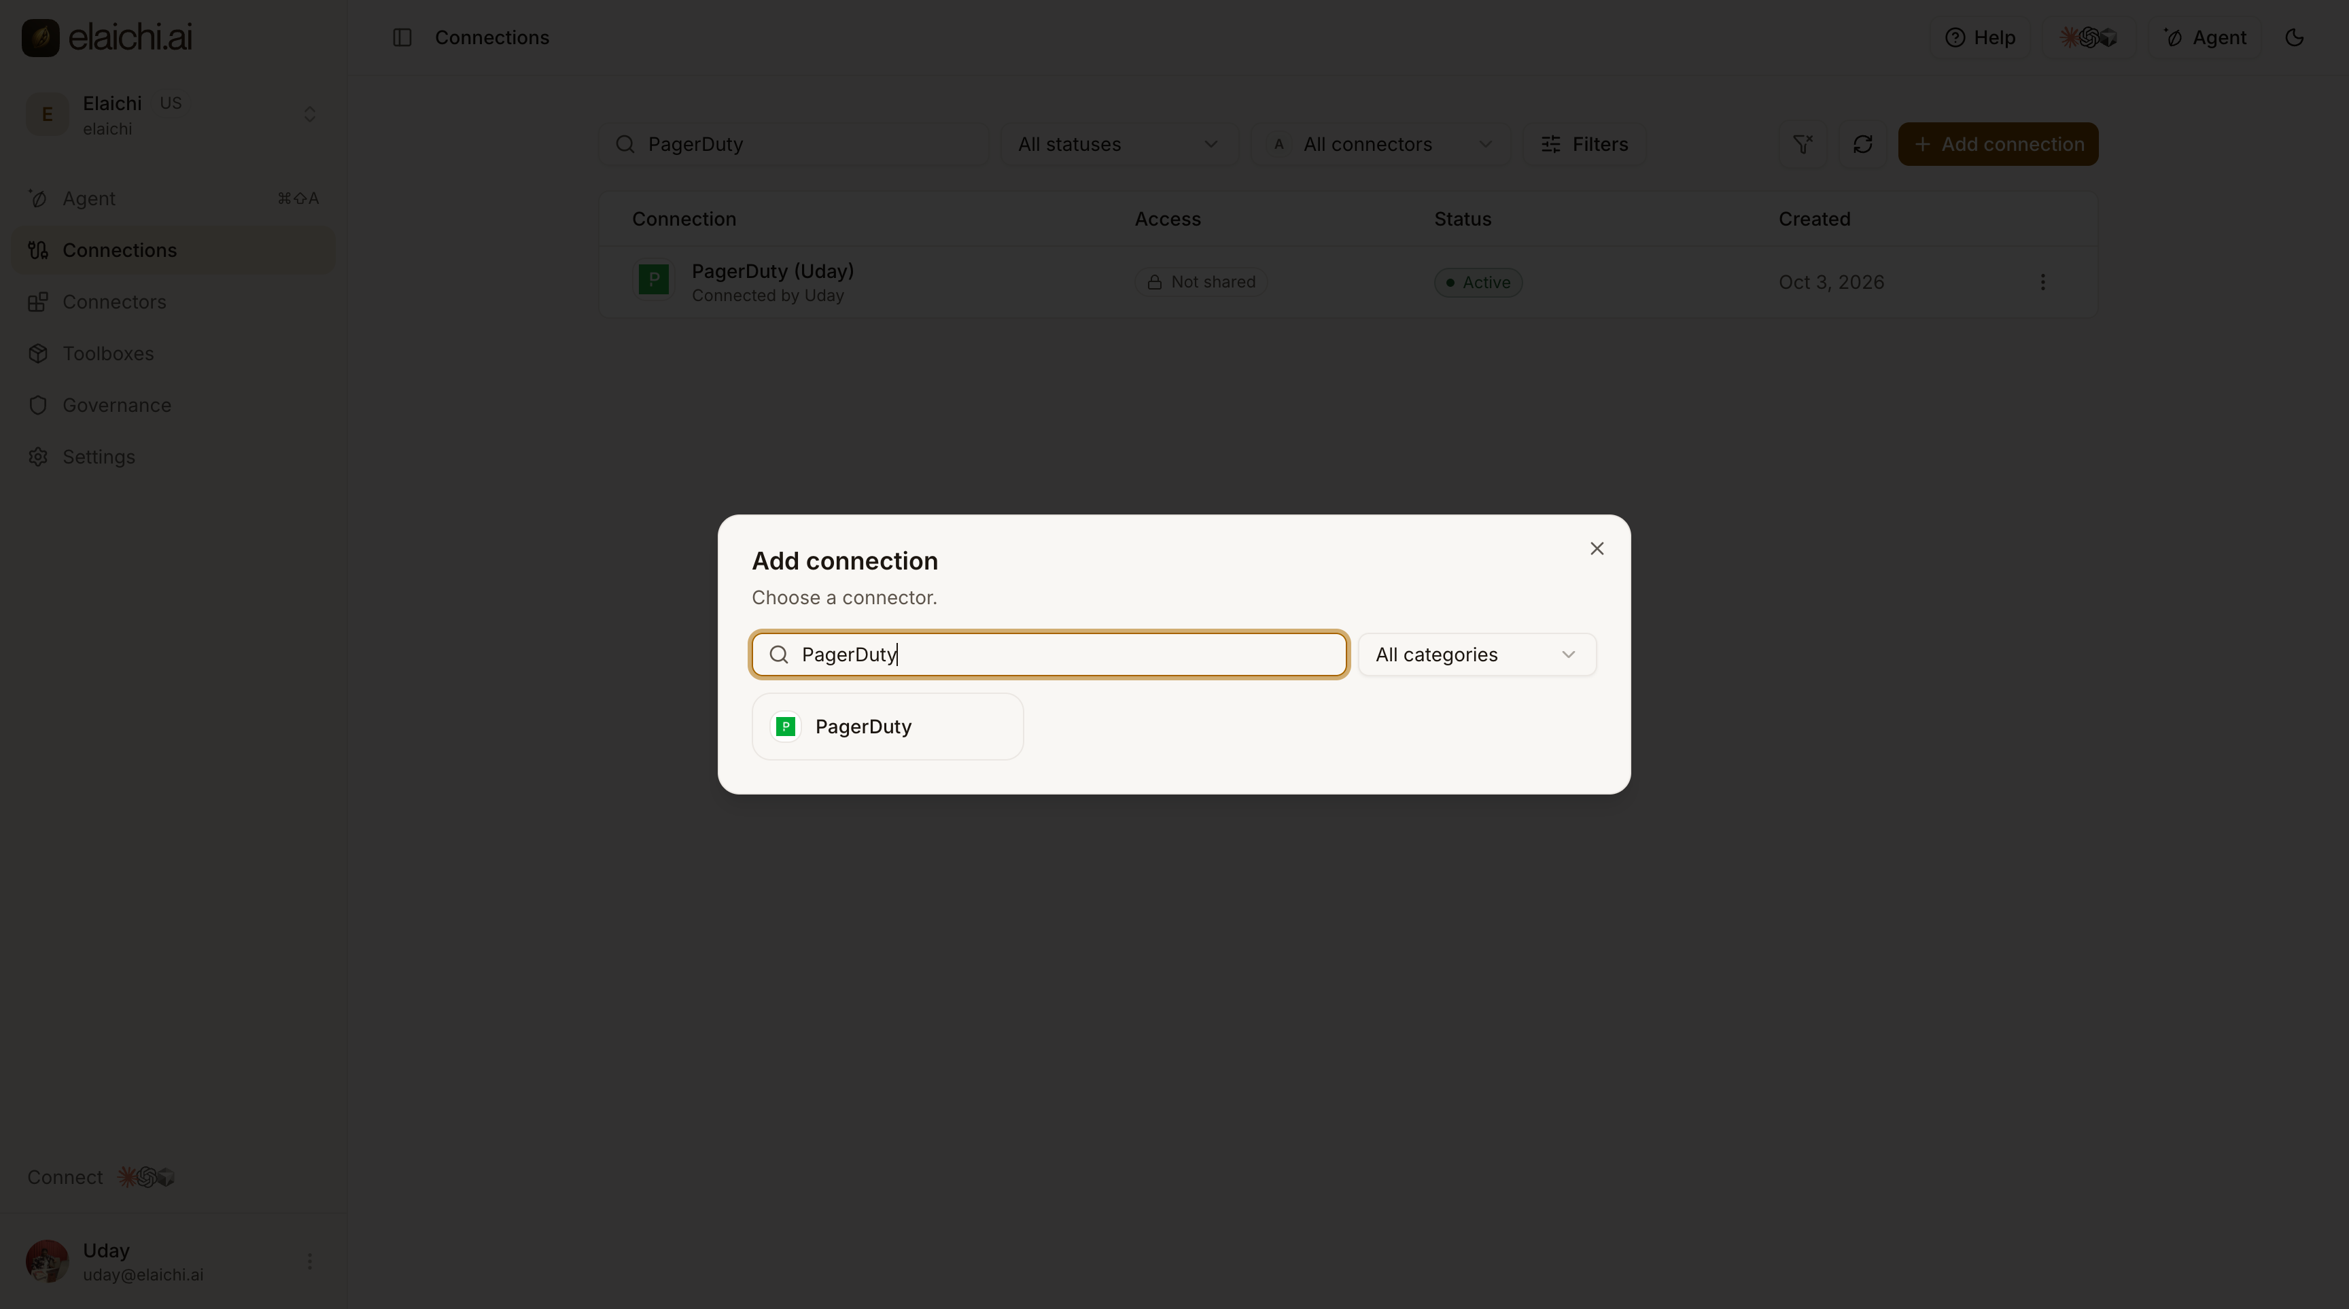Click the elaichi.ai logo icon
Viewport: 2349px width, 1309px height.
pyautogui.click(x=40, y=37)
